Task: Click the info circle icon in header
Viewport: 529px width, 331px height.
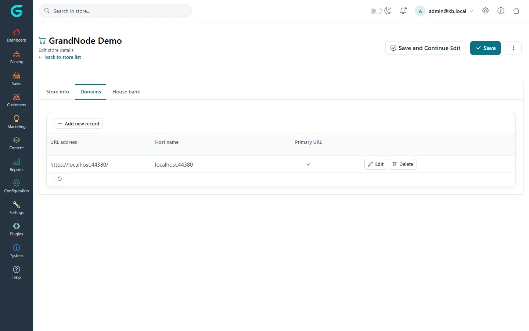Action: click(x=501, y=11)
